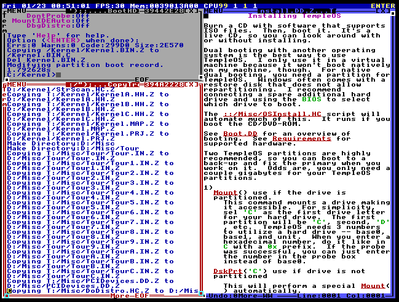Click 'Copying T:/Misc/PCIDevices.DD.Z to' line
This screenshot has width=399, height=302.
[90, 281]
